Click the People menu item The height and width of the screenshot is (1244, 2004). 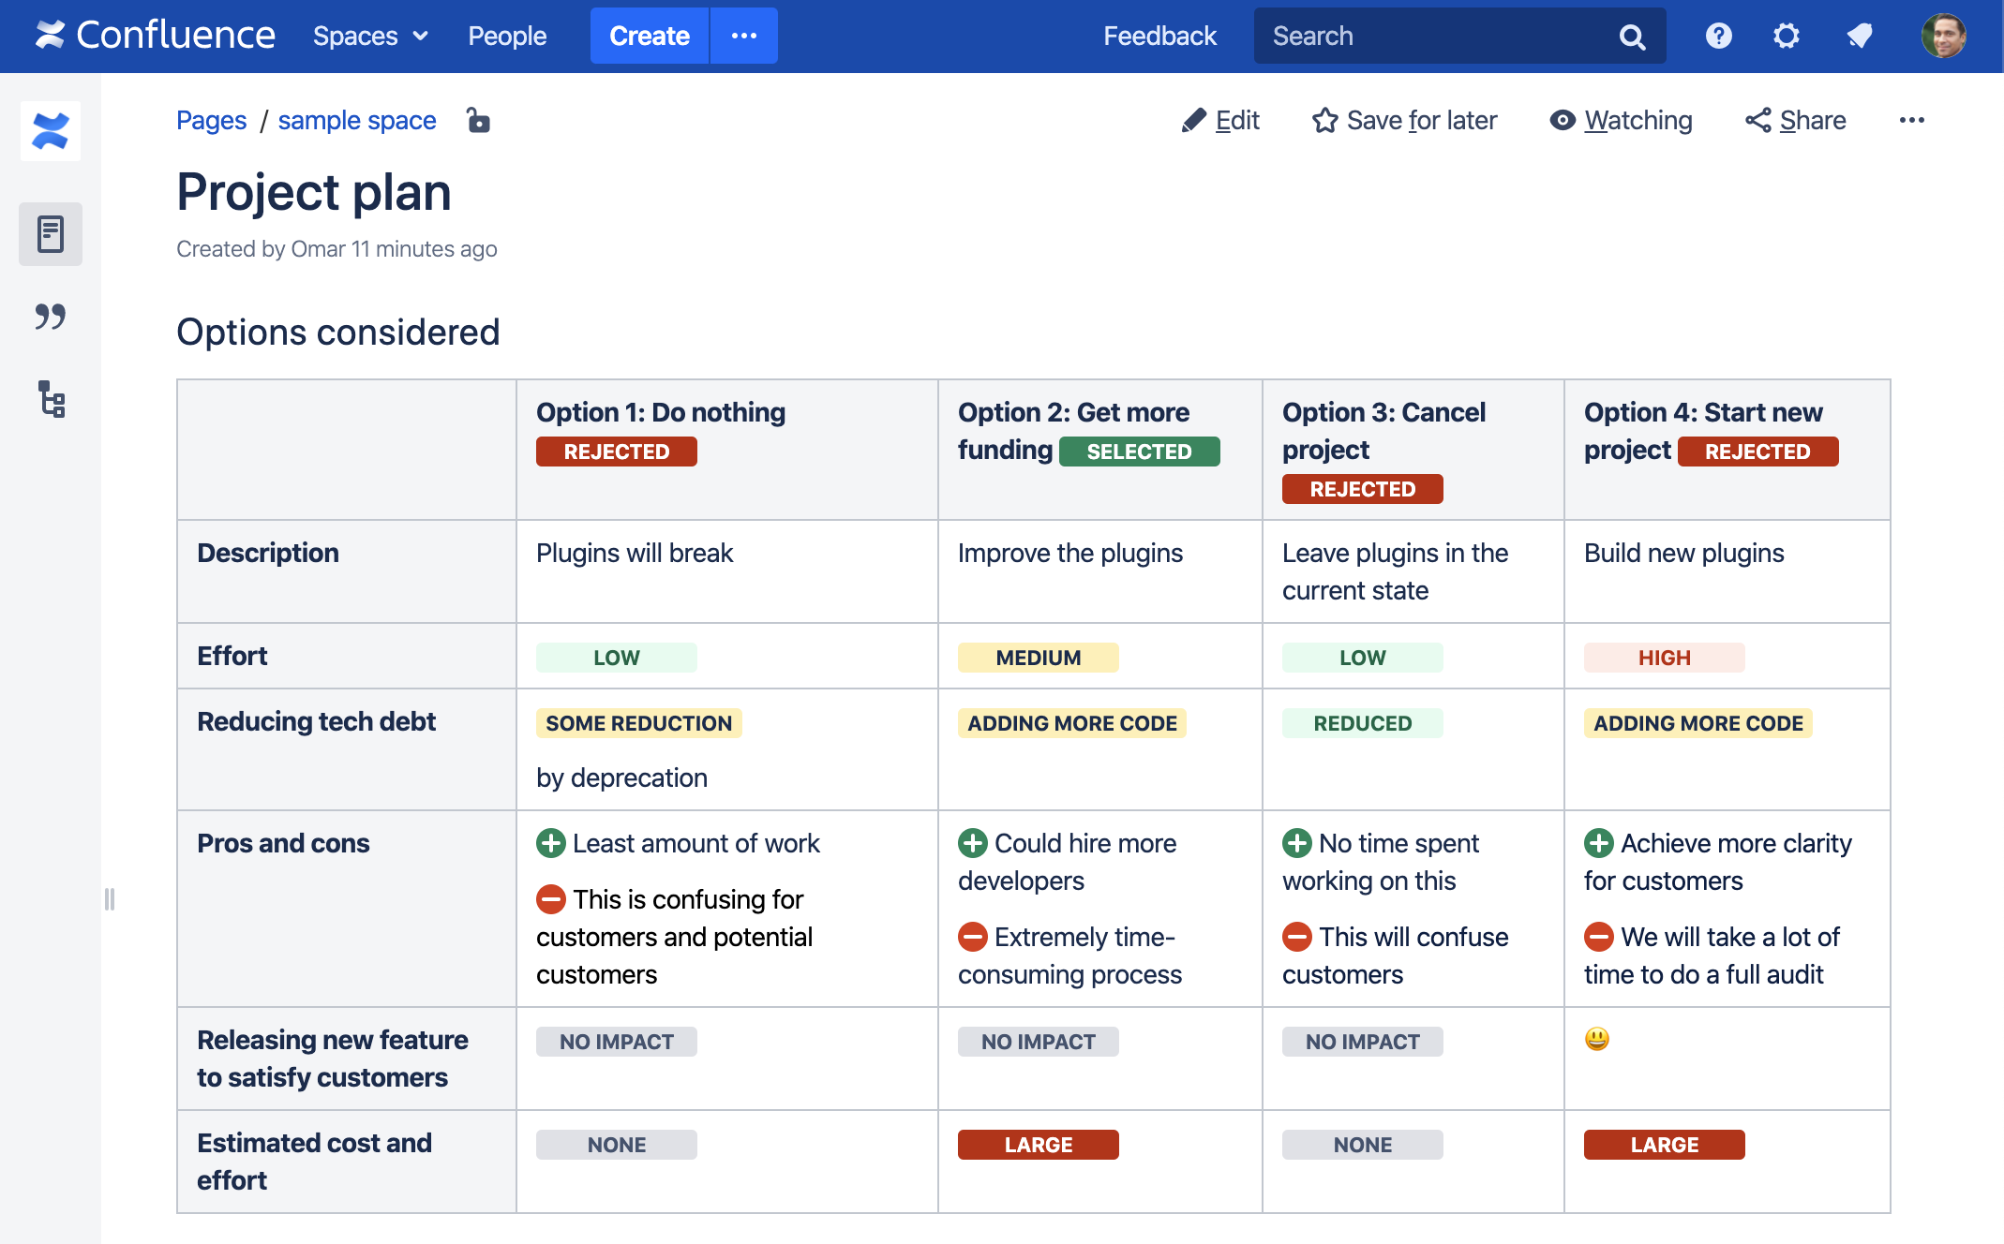coord(507,36)
